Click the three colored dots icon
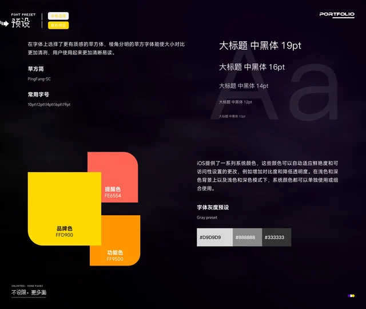This screenshot has height=309, width=366. tap(351, 296)
